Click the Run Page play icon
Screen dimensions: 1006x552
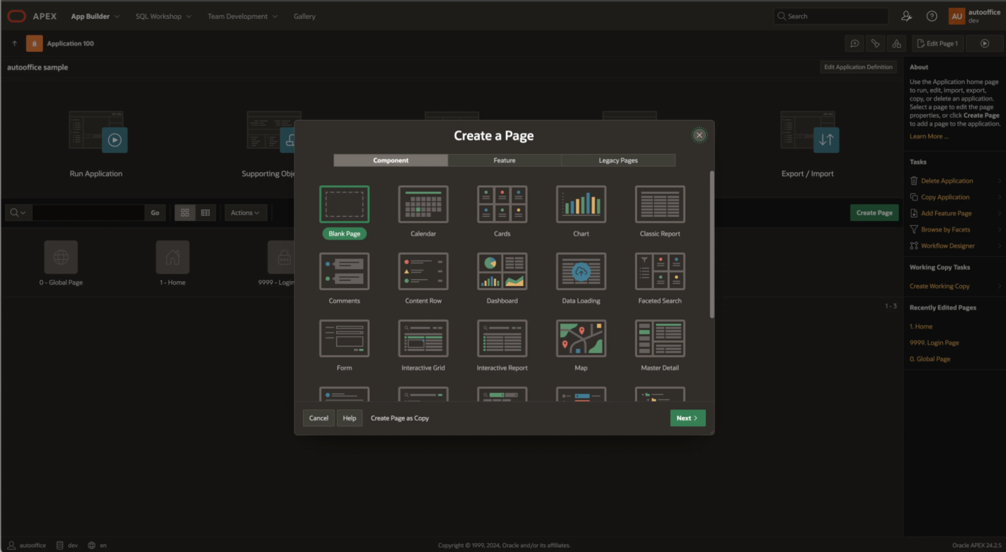tap(985, 44)
